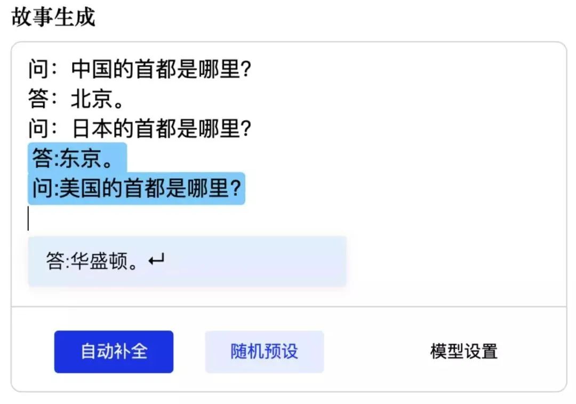Click the 问 character before 日本

point(38,129)
